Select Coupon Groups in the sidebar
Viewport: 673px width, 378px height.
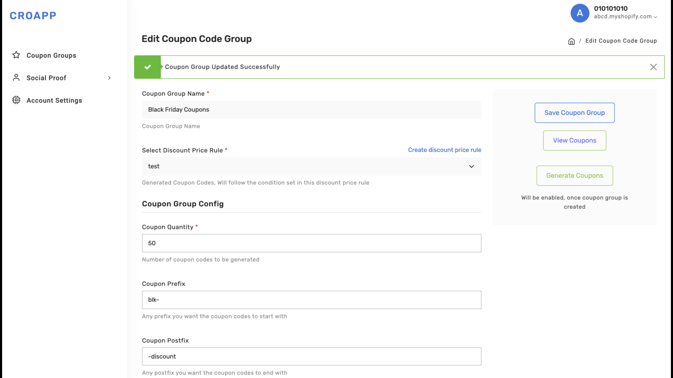51,55
